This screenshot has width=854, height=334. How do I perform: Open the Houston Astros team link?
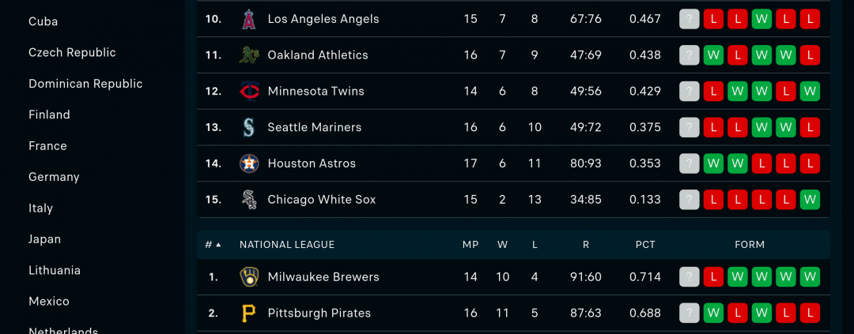pyautogui.click(x=312, y=163)
